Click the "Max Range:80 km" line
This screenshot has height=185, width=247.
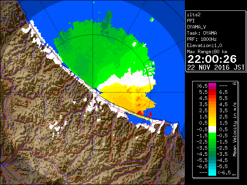point(207,52)
